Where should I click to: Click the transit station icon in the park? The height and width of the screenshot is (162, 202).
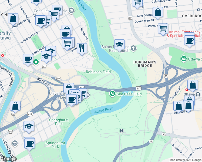tap(122, 131)
